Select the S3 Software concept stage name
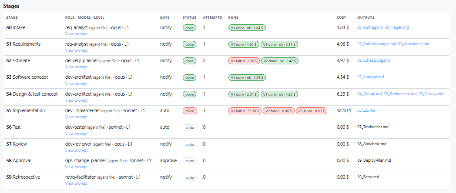456x193 pixels. pyautogui.click(x=27, y=77)
